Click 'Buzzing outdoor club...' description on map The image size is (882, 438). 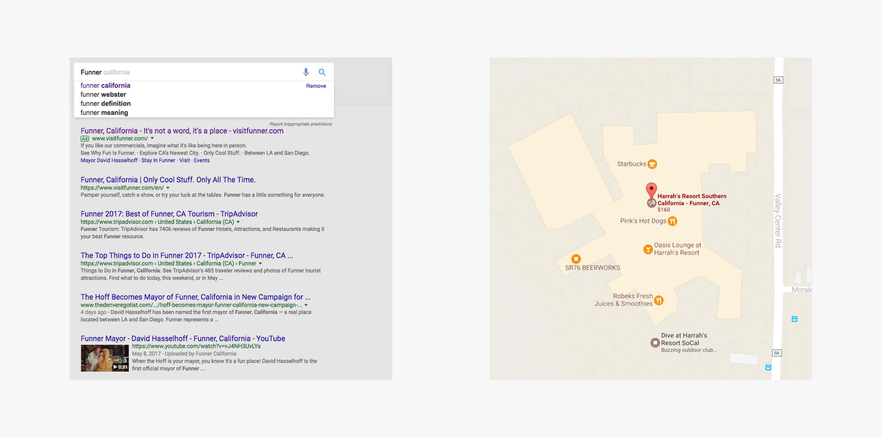pyautogui.click(x=689, y=350)
